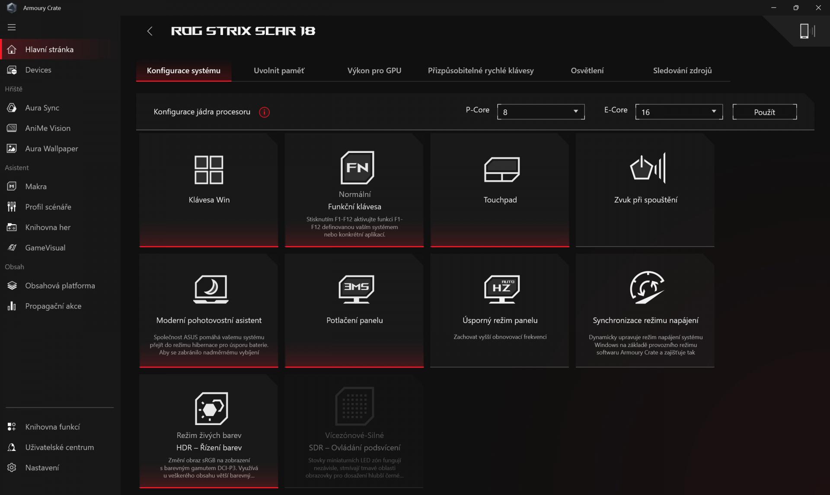This screenshot has height=495, width=830.
Task: Open Aura Wallpaper icon
Action: coord(12,149)
